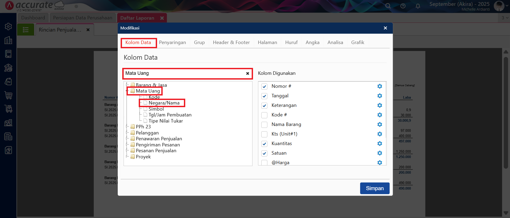Switch to the Penyaringan tab

click(172, 42)
